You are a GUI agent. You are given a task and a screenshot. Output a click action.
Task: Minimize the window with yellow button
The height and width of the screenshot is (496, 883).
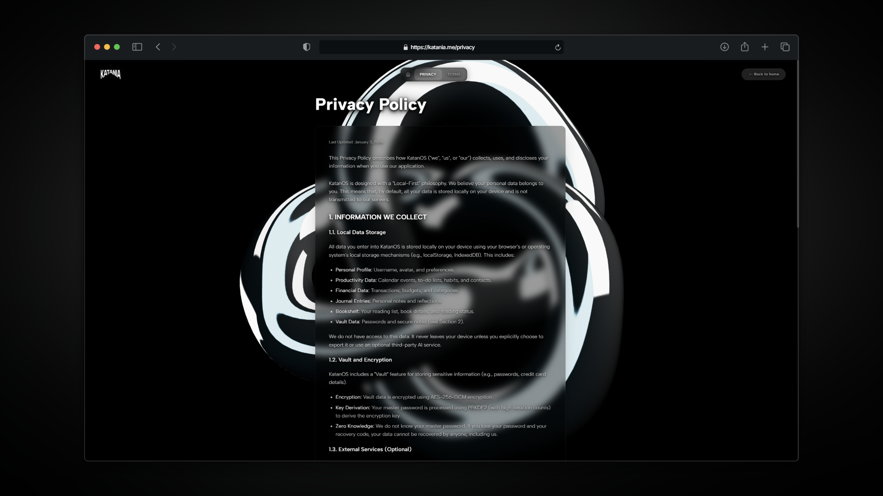(107, 47)
